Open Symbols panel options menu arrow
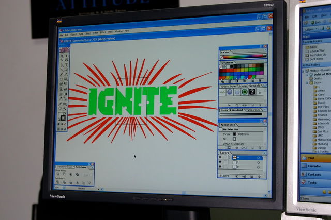 (265, 85)
